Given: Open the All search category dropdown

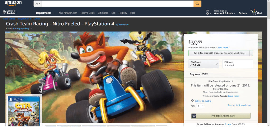Looking at the screenshot, I should (37, 4).
